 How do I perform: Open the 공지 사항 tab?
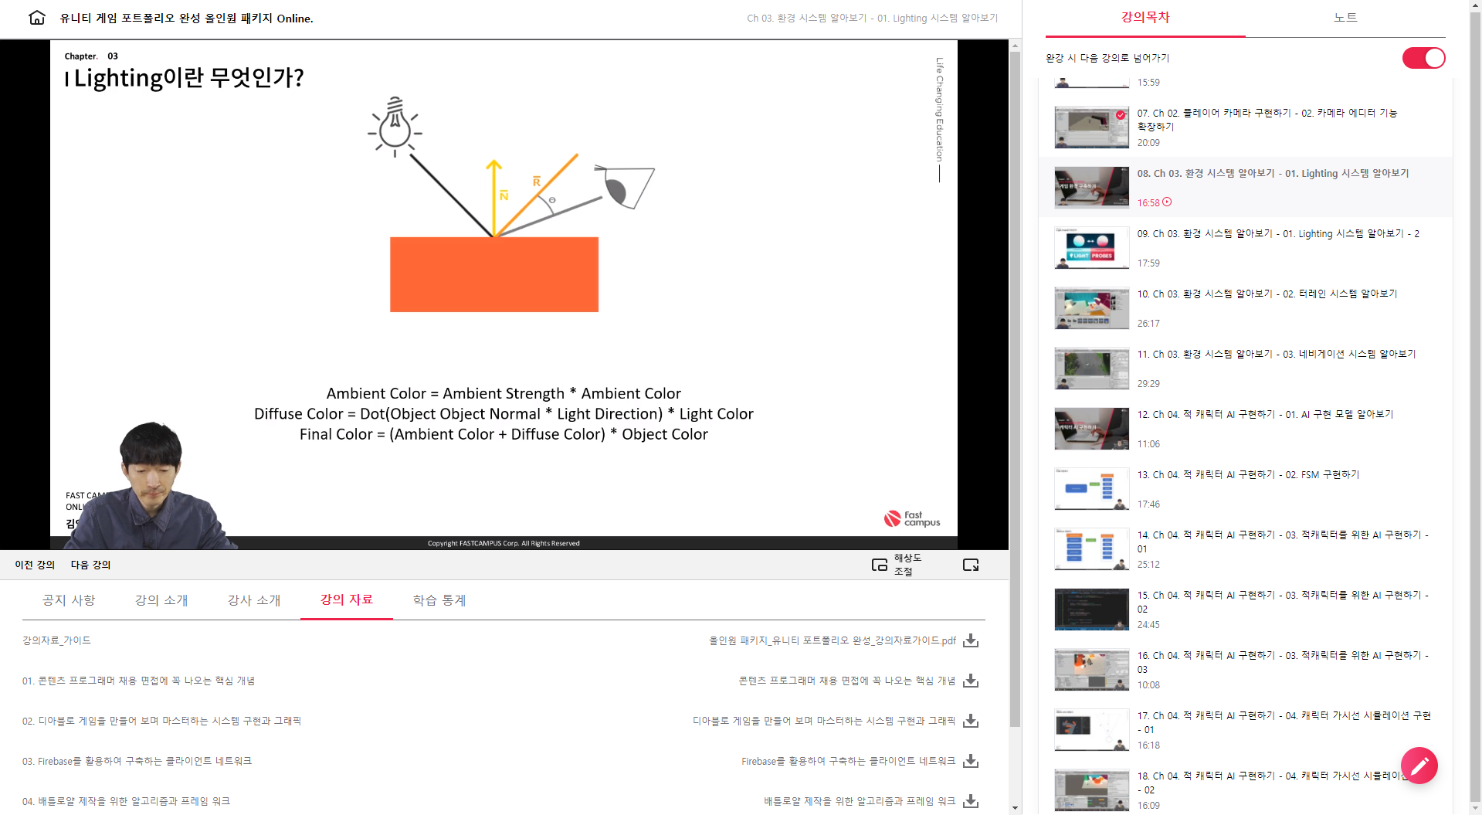tap(69, 600)
